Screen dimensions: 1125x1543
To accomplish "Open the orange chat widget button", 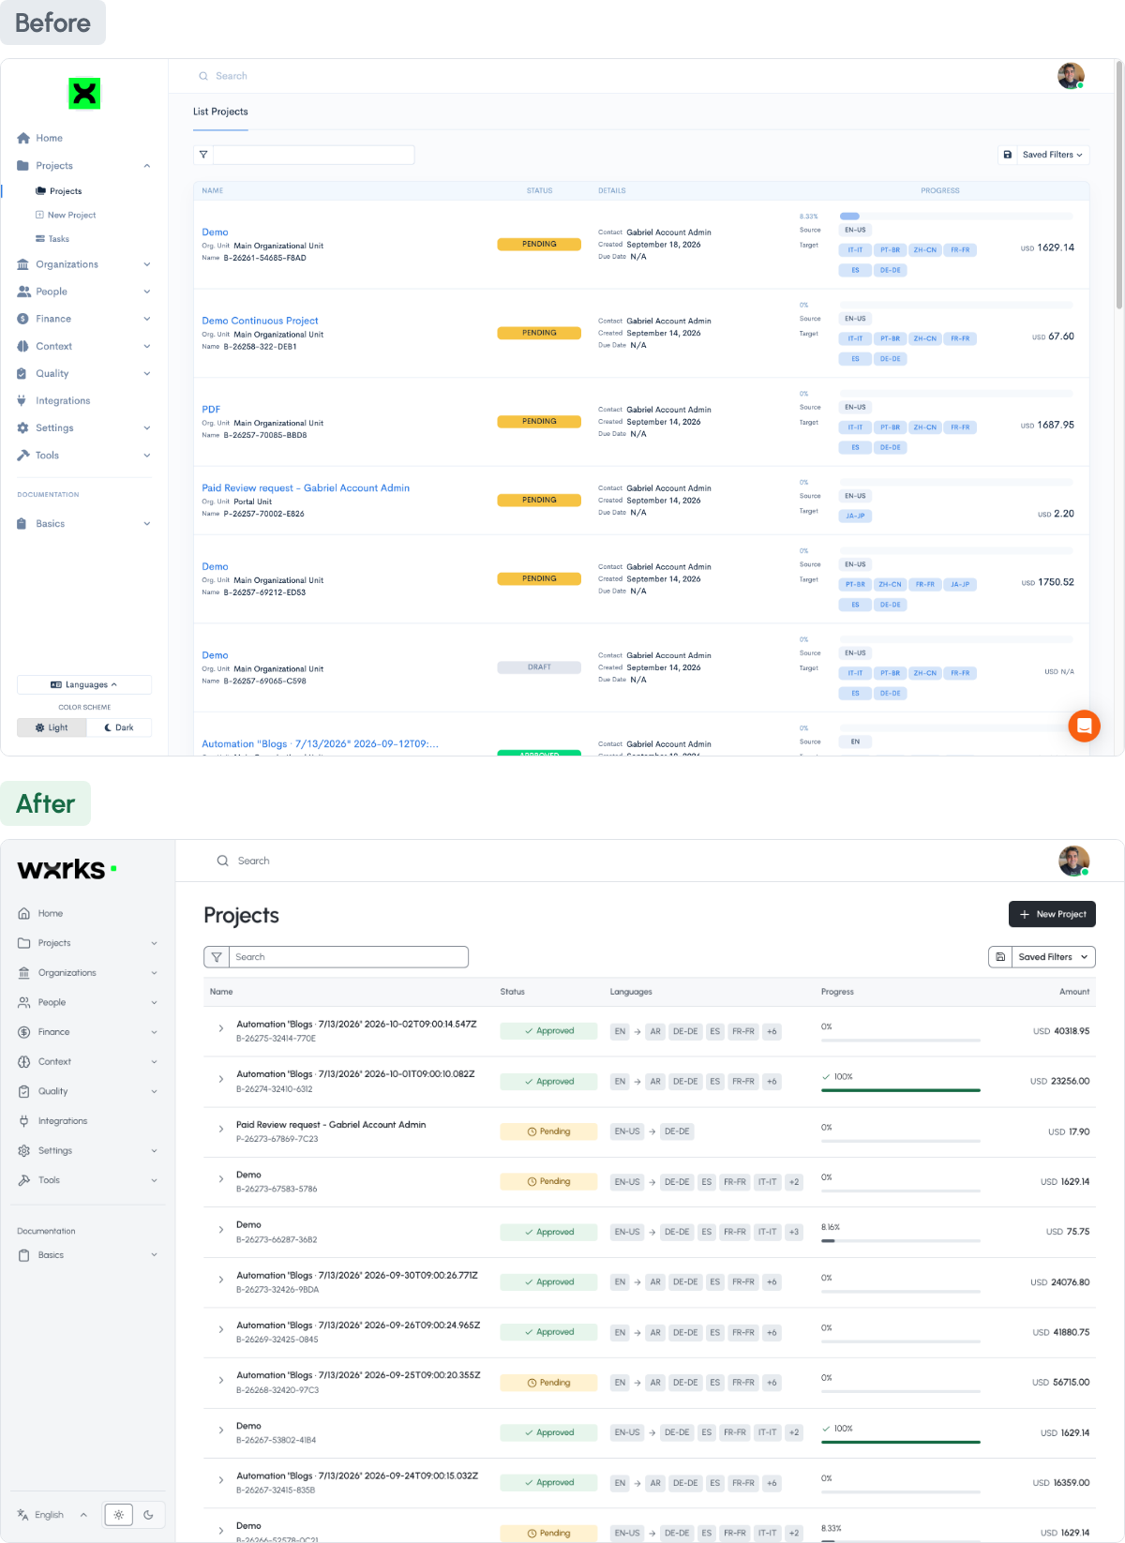I will [x=1085, y=726].
